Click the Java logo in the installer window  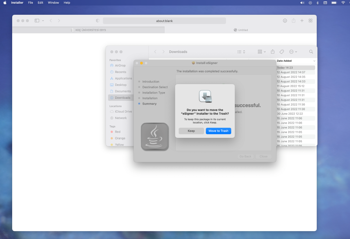pyautogui.click(x=155, y=137)
